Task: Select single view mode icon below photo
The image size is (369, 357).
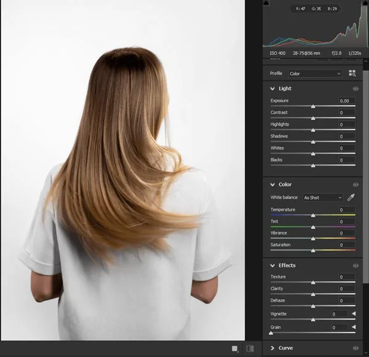Action: click(235, 348)
